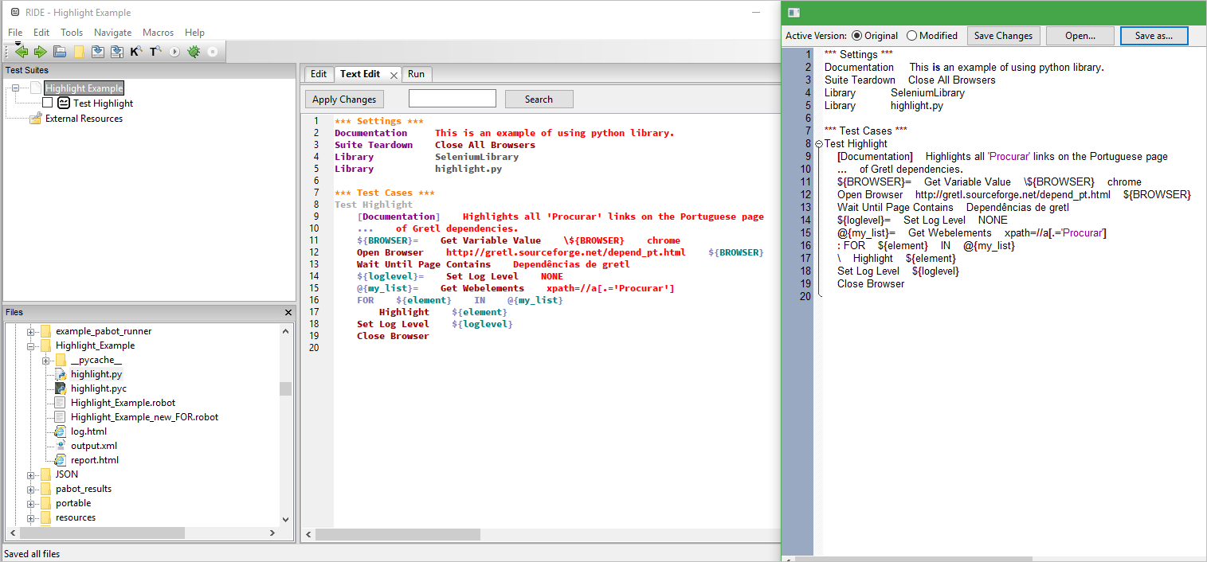1207x562 pixels.
Task: Expand the pabot_results folder
Action: click(x=29, y=489)
